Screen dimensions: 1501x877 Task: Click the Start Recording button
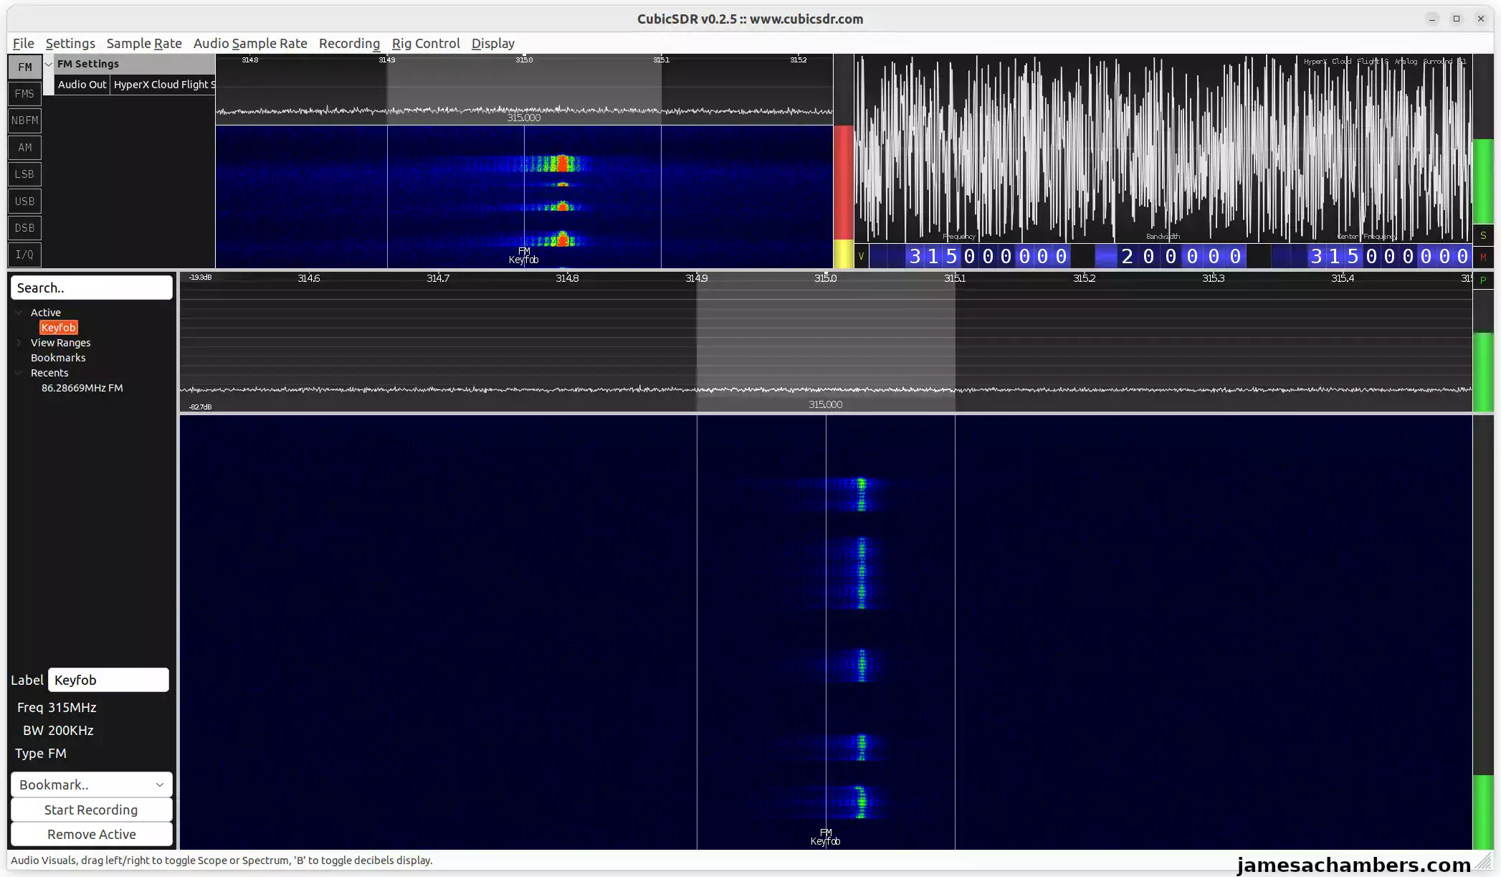click(x=91, y=808)
